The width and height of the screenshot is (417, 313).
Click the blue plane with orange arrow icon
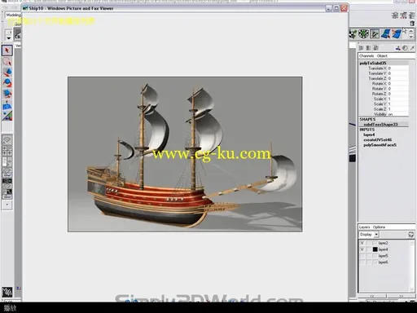pyautogui.click(x=397, y=34)
